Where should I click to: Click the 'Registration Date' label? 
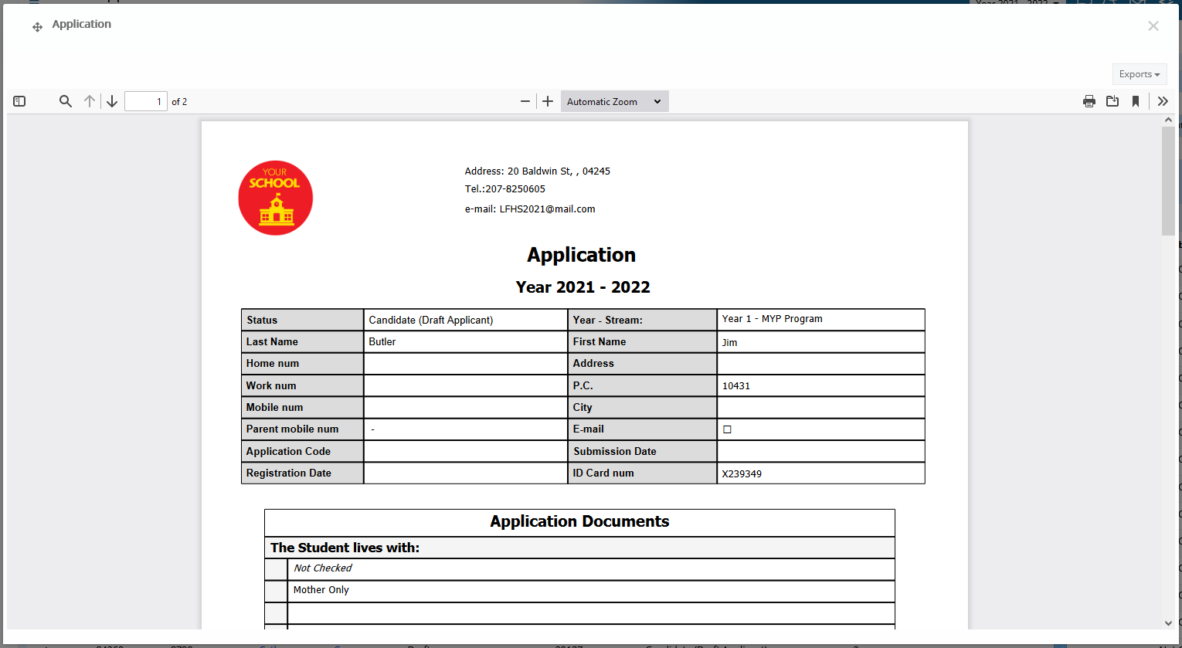click(x=288, y=473)
